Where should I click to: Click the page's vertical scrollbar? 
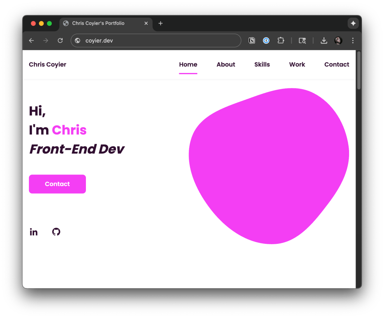tap(358, 70)
